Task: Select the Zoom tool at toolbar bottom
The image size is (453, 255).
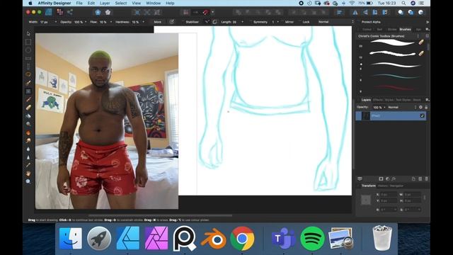Action: 28,181
